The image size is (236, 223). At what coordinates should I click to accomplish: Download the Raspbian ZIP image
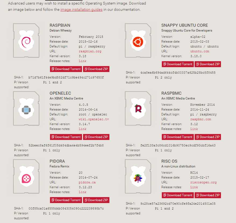[x=96, y=69]
